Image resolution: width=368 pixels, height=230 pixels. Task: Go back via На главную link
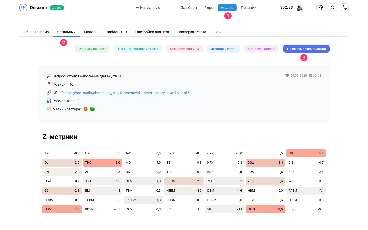point(148,8)
